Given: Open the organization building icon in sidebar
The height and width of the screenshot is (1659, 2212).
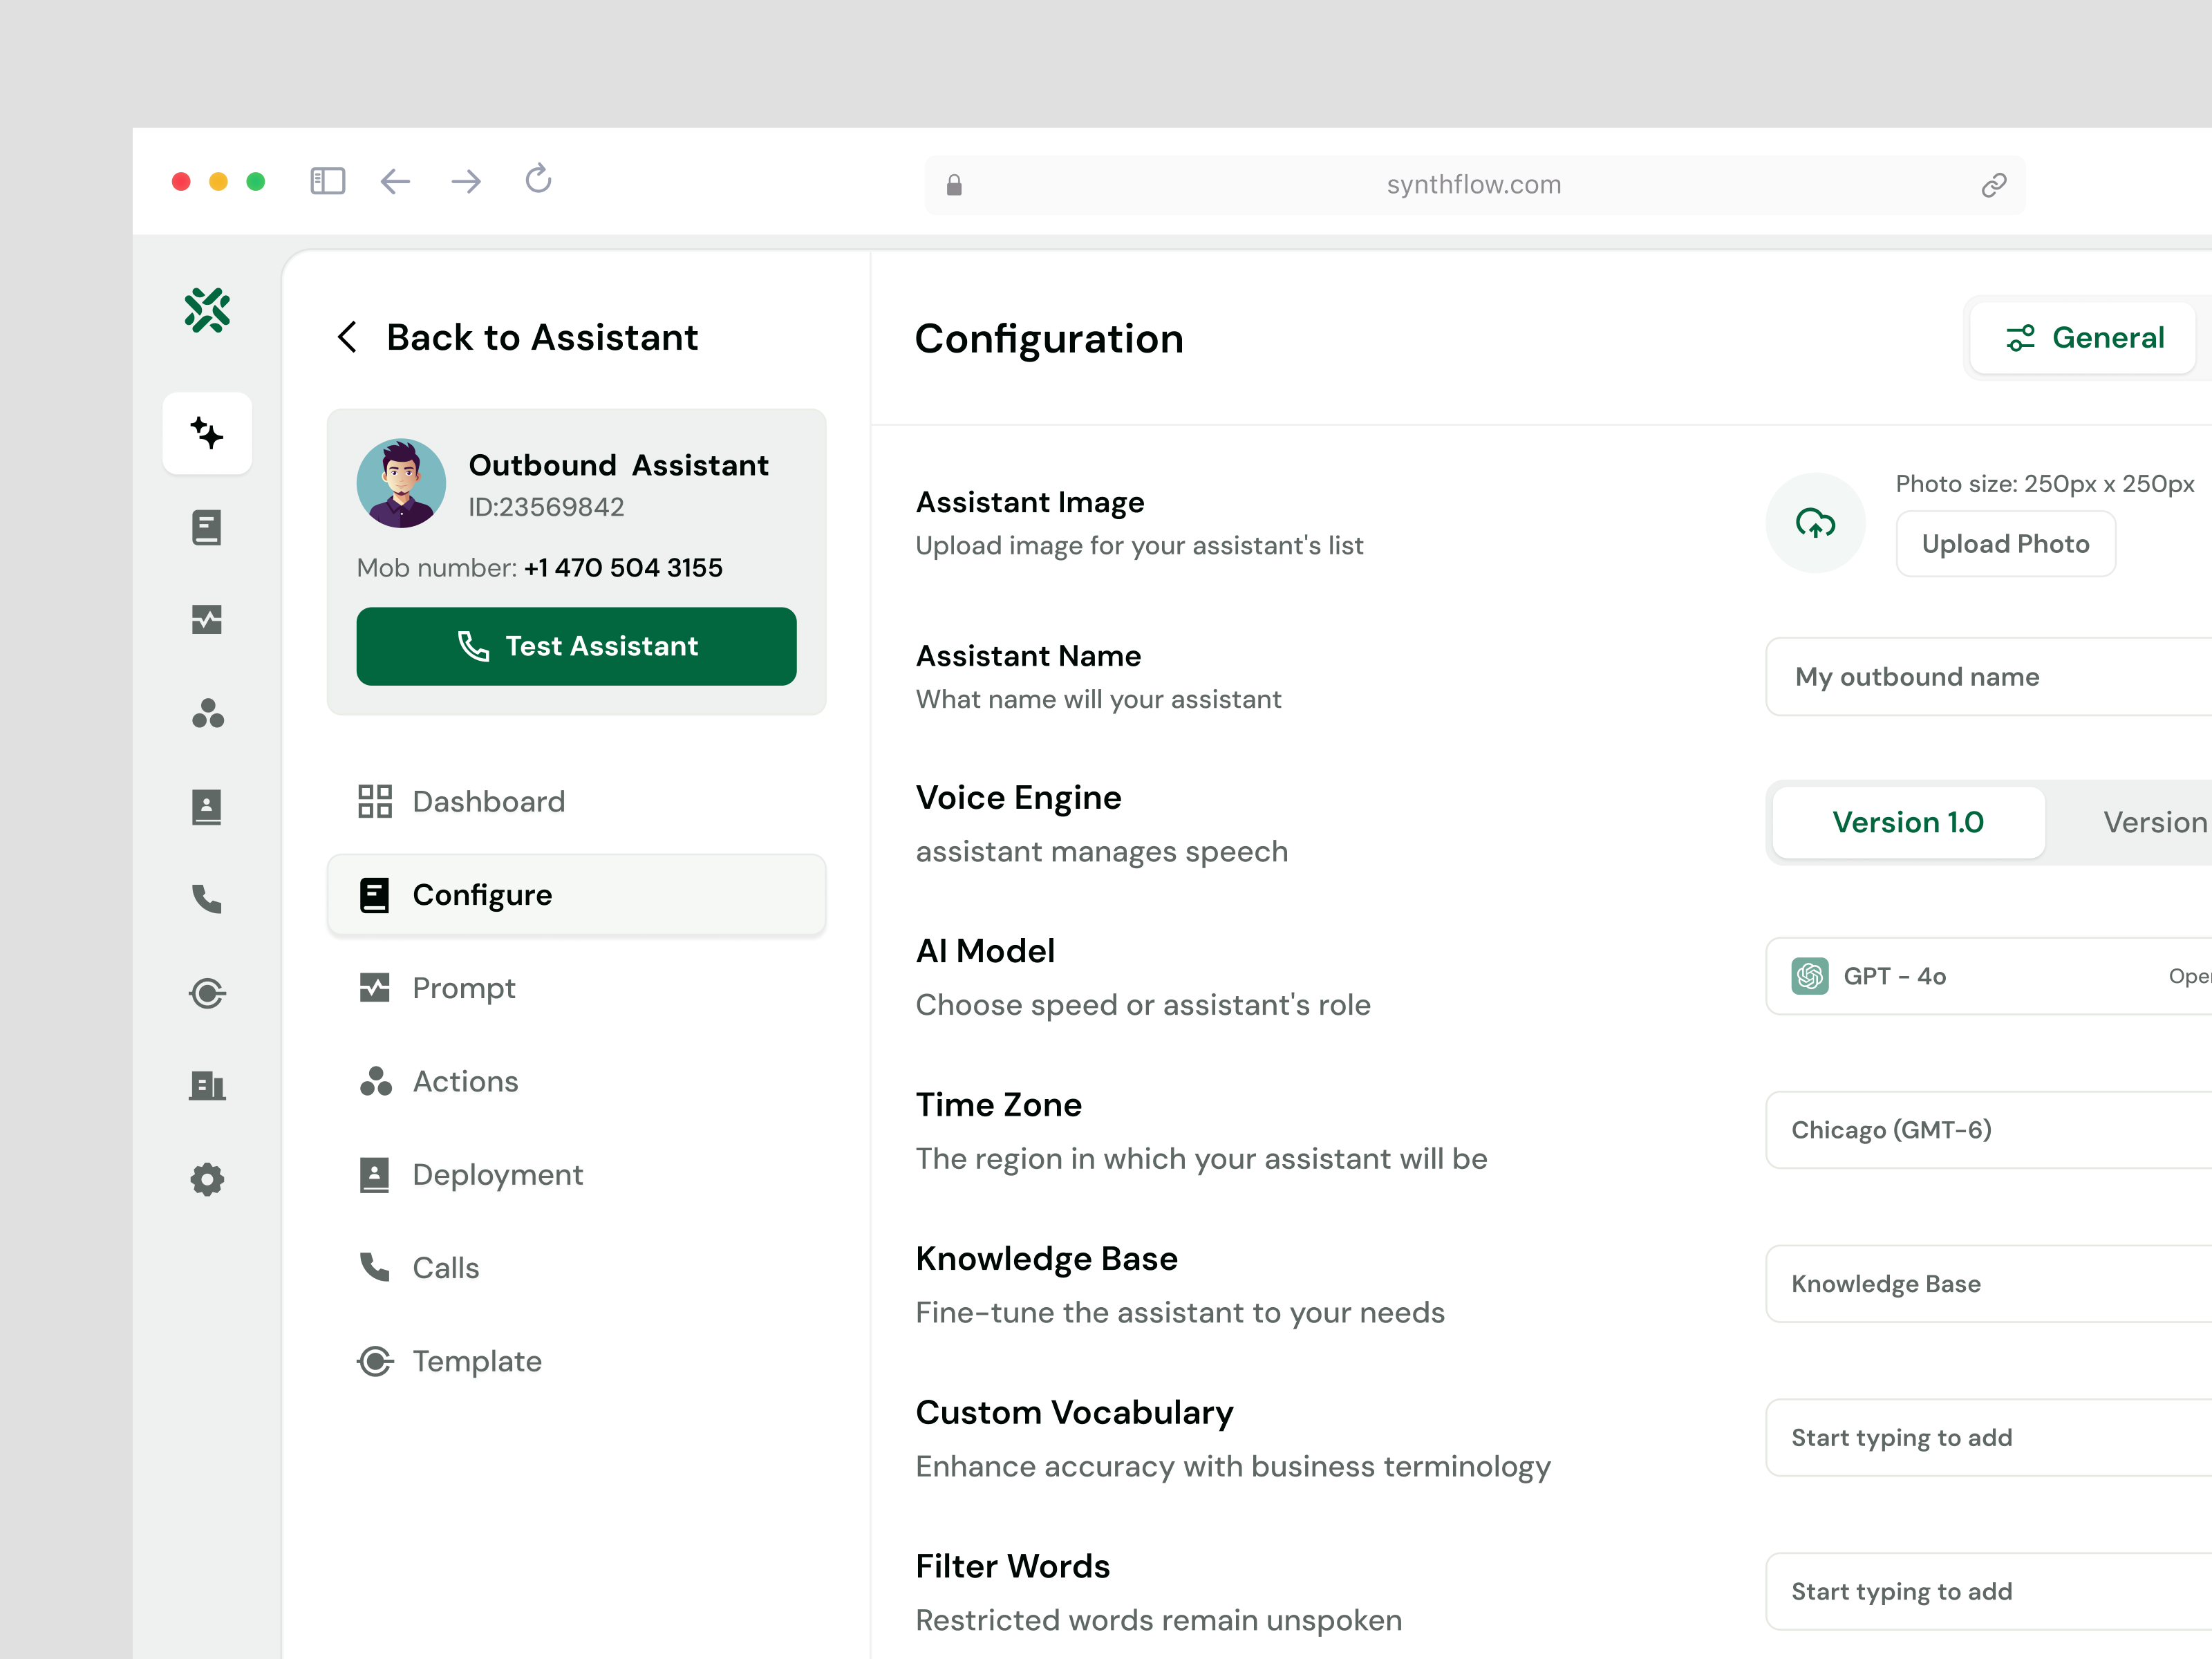Looking at the screenshot, I should click(x=207, y=1086).
